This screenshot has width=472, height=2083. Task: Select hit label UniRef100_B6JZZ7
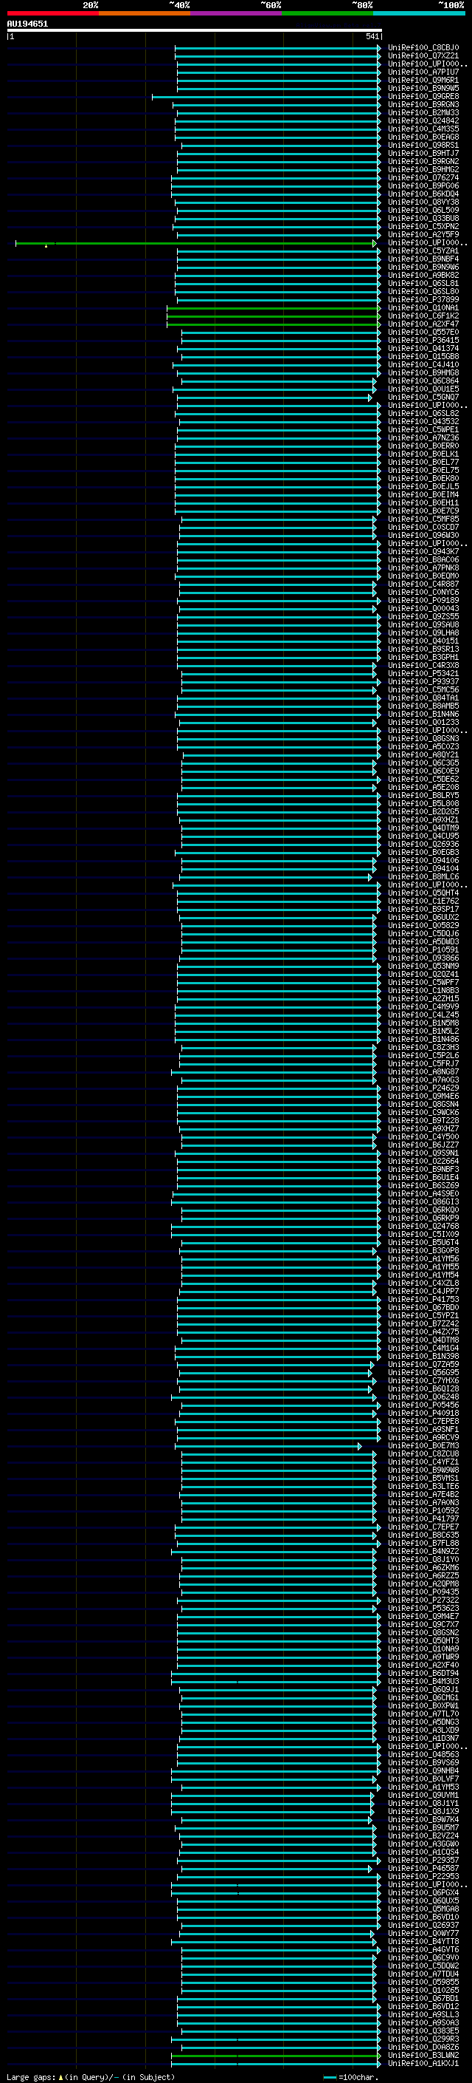tap(423, 1144)
